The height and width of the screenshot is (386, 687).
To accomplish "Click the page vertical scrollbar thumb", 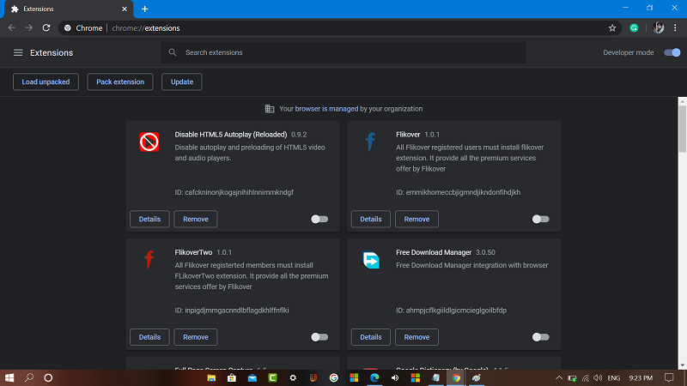I will coord(682,128).
